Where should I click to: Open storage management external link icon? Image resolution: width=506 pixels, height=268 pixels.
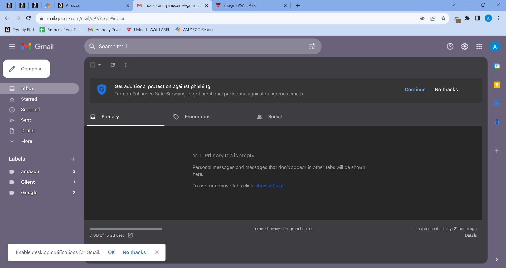pos(130,235)
